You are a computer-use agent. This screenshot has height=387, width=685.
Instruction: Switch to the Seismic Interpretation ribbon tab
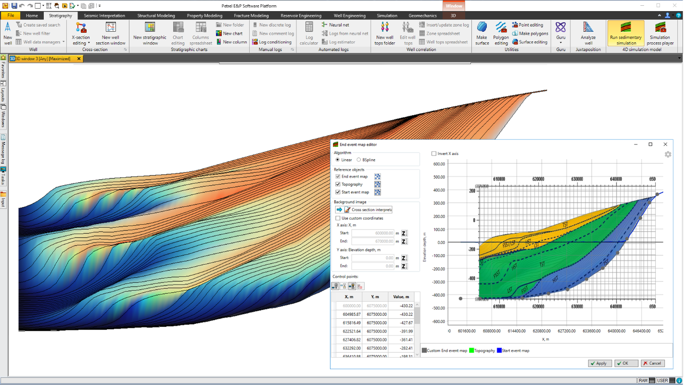tap(104, 15)
